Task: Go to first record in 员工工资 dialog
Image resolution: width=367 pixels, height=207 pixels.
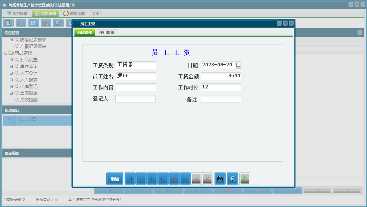Action: tap(130, 179)
